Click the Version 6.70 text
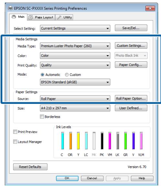The width and height of the screenshot is (161, 186). (137, 167)
